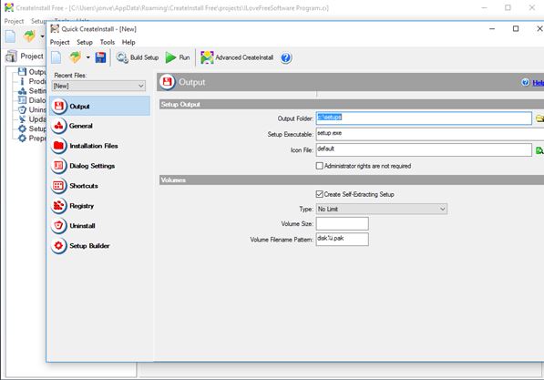Browse for an icon file with the green icon
The height and width of the screenshot is (380, 544).
coord(539,150)
